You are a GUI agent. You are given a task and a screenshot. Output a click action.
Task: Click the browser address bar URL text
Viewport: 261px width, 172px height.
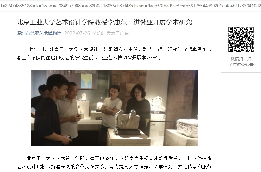coord(131,6)
